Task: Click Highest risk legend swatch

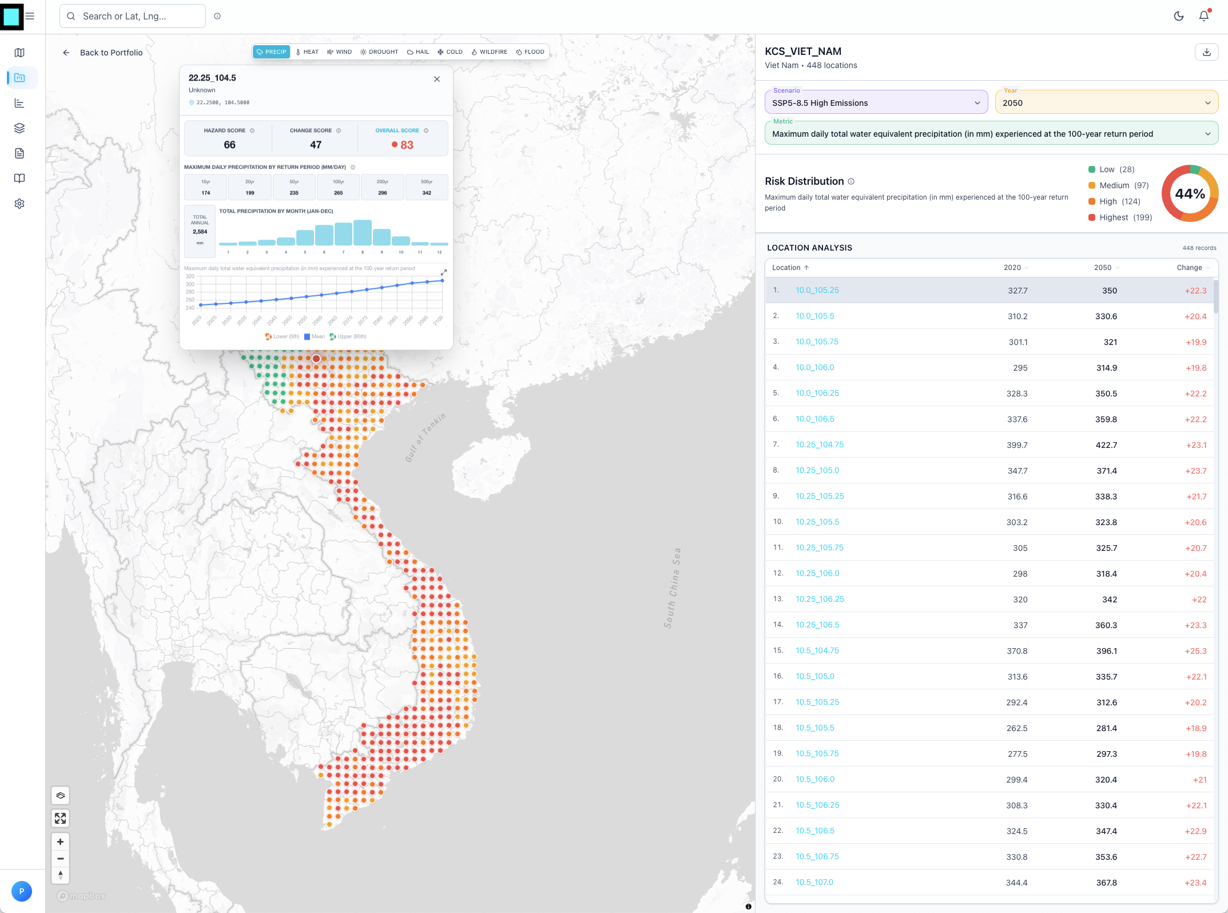Action: 1092,217
